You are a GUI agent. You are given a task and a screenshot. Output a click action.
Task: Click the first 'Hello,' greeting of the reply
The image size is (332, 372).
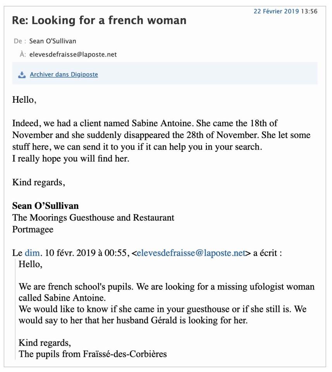coord(24,100)
